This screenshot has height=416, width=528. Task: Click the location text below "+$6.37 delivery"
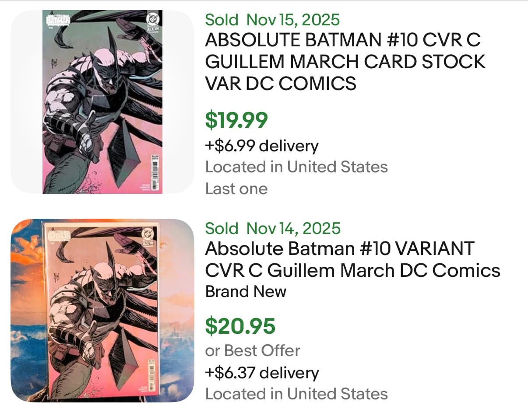tap(296, 394)
